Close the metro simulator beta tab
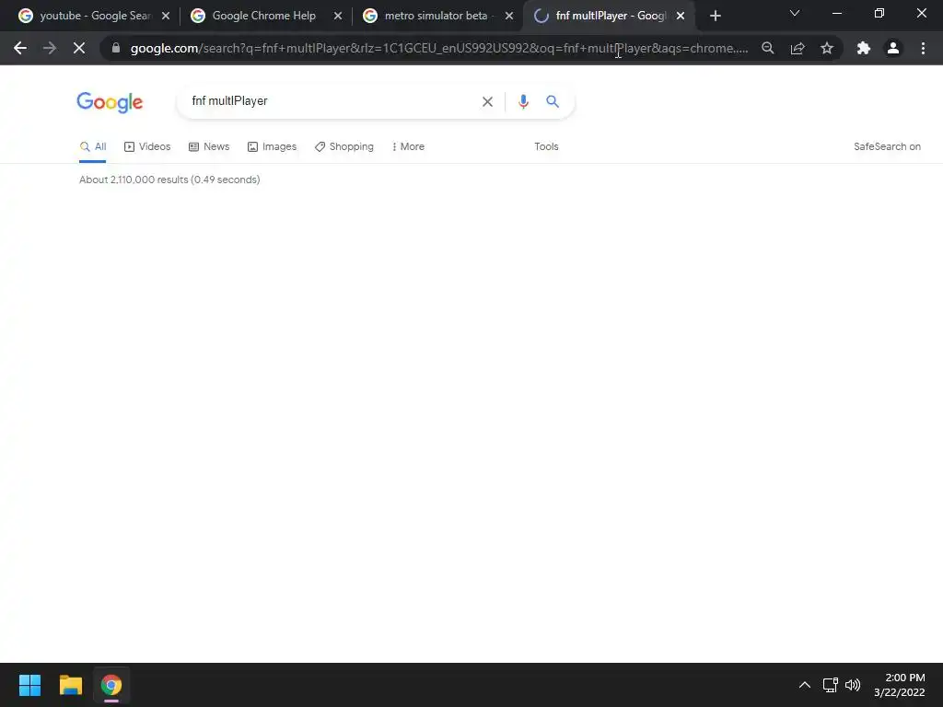This screenshot has width=943, height=707. click(509, 16)
